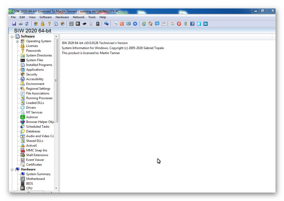
Task: Collapse the Software tree node
Action: pos(12,37)
